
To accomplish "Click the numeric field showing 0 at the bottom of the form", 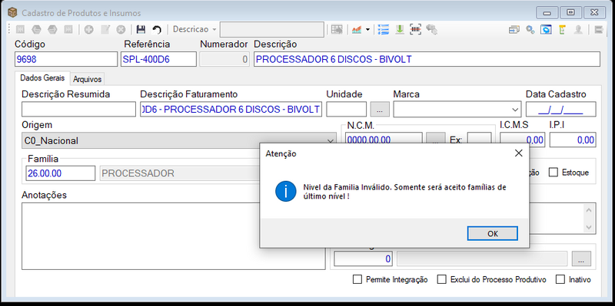I will point(364,258).
